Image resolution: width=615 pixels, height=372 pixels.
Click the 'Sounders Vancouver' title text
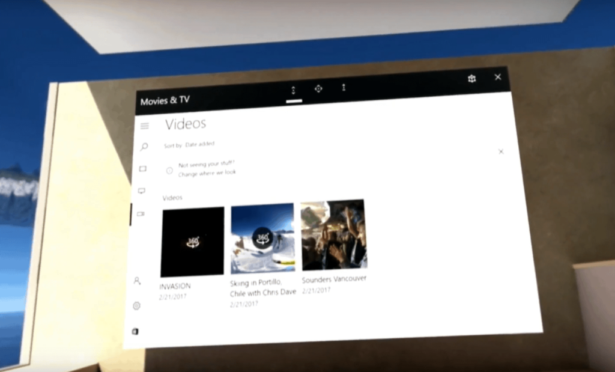(x=334, y=279)
